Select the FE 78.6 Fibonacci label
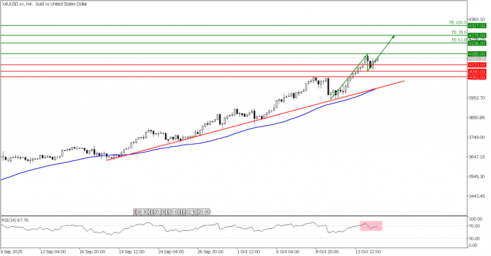This screenshot has width=491, height=256. click(459, 33)
